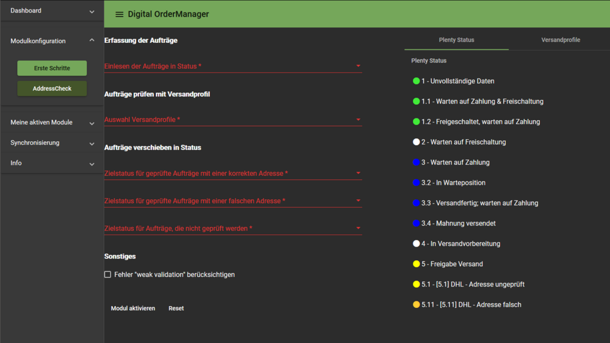This screenshot has width=610, height=343.
Task: Open Zielstatus dropdown for falschen Adresse
Action: 232,201
